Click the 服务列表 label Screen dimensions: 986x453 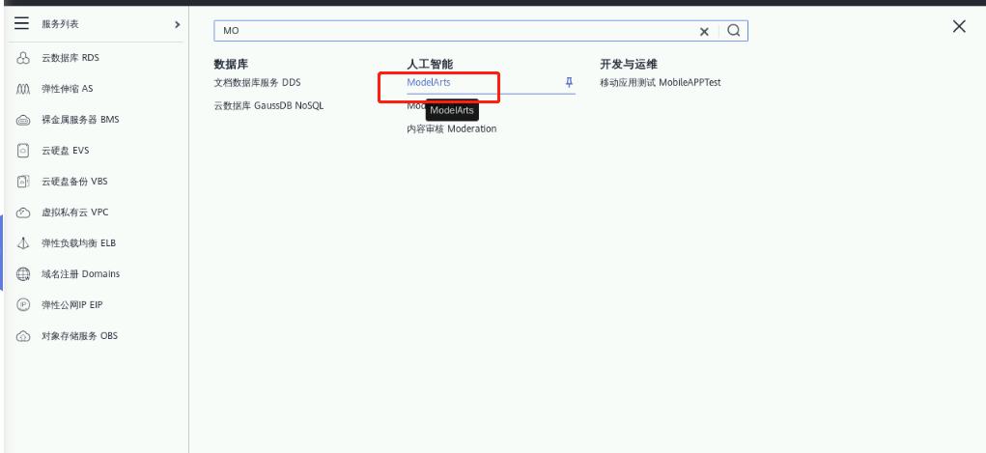(61, 24)
